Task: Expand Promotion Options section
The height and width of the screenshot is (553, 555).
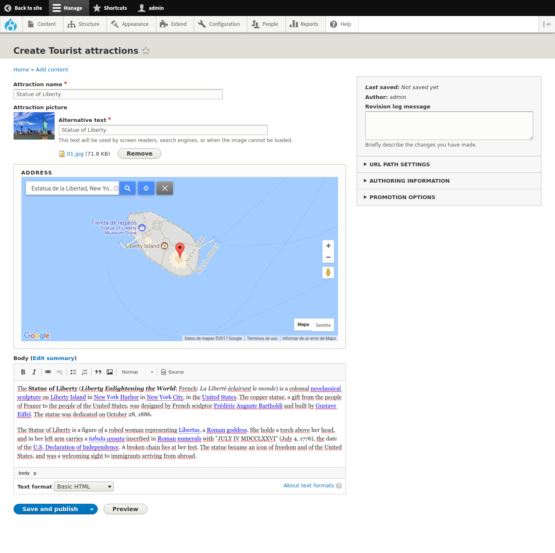Action: [402, 197]
